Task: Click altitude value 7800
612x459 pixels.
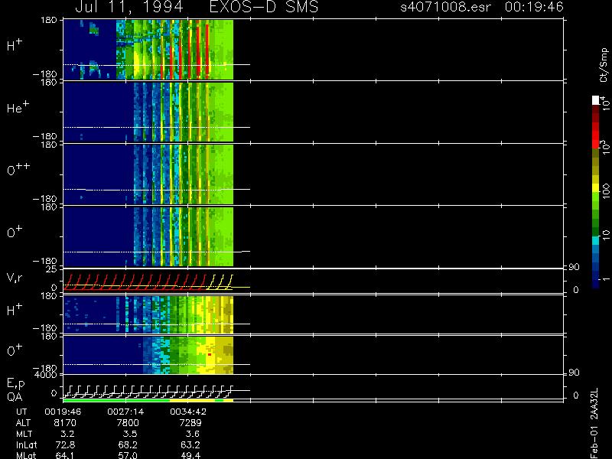Action: [128, 423]
